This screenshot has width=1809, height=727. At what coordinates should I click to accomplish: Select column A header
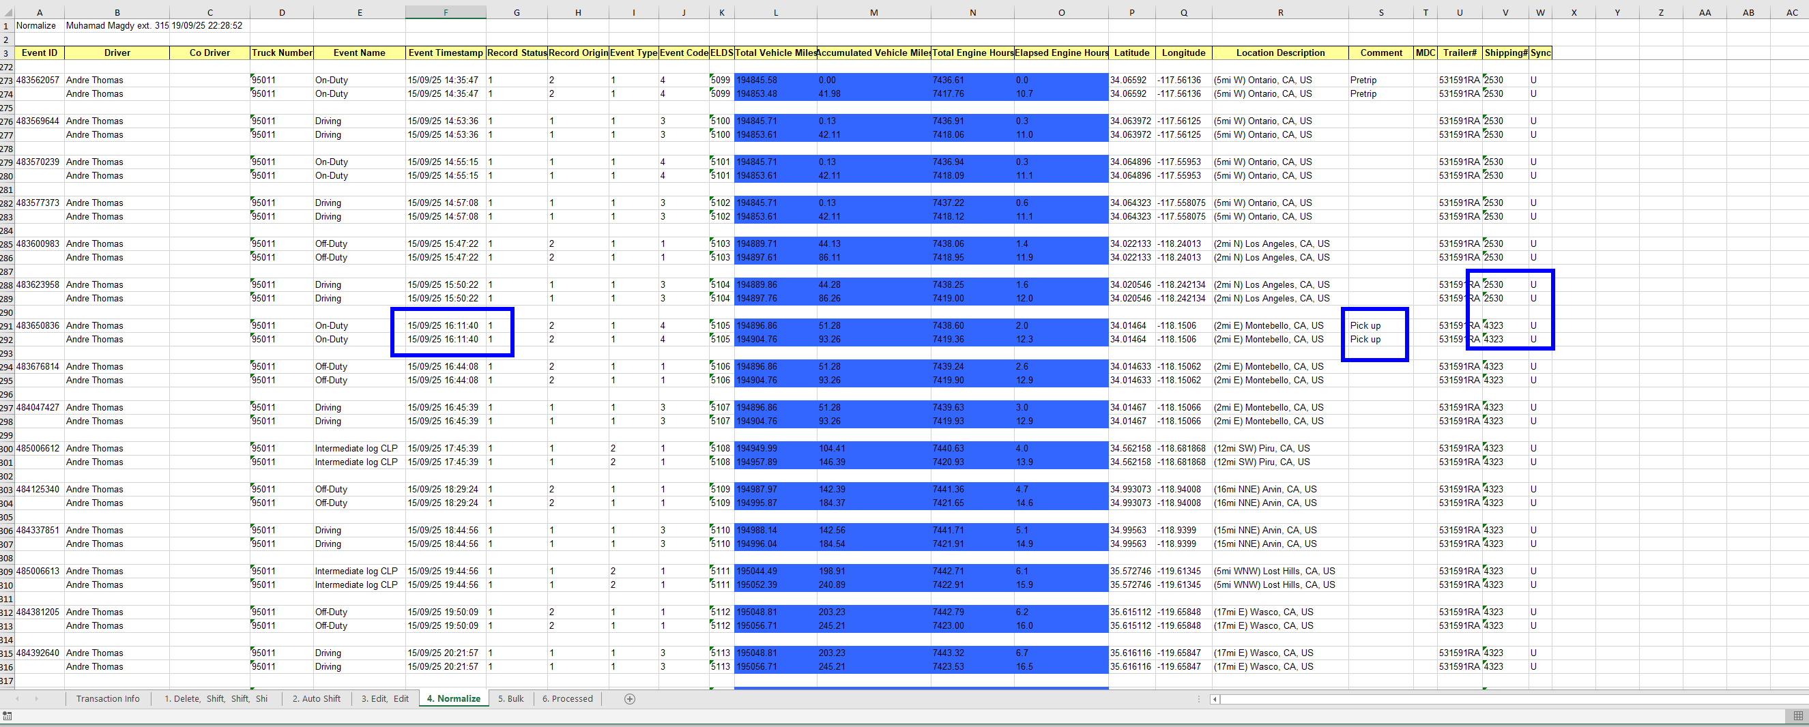40,12
